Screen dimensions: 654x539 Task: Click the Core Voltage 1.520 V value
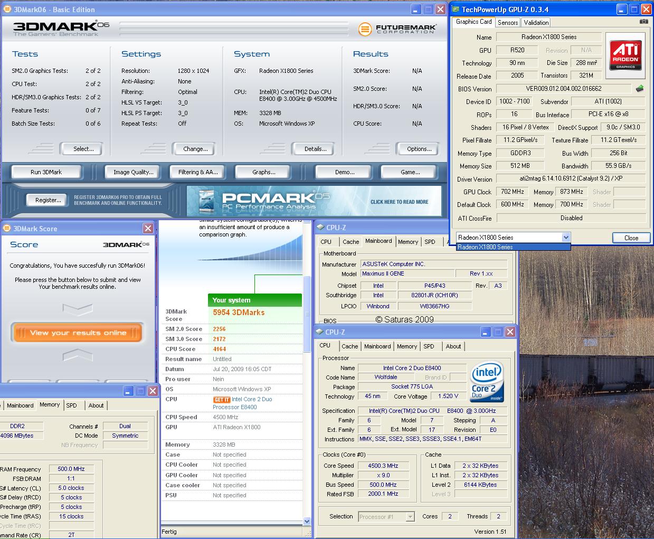coord(448,396)
